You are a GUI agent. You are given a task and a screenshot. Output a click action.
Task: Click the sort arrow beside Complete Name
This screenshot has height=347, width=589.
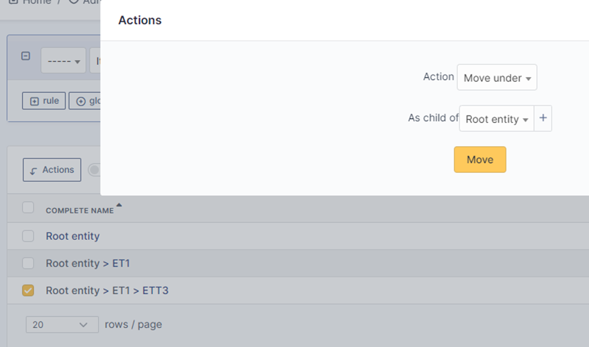click(x=118, y=205)
